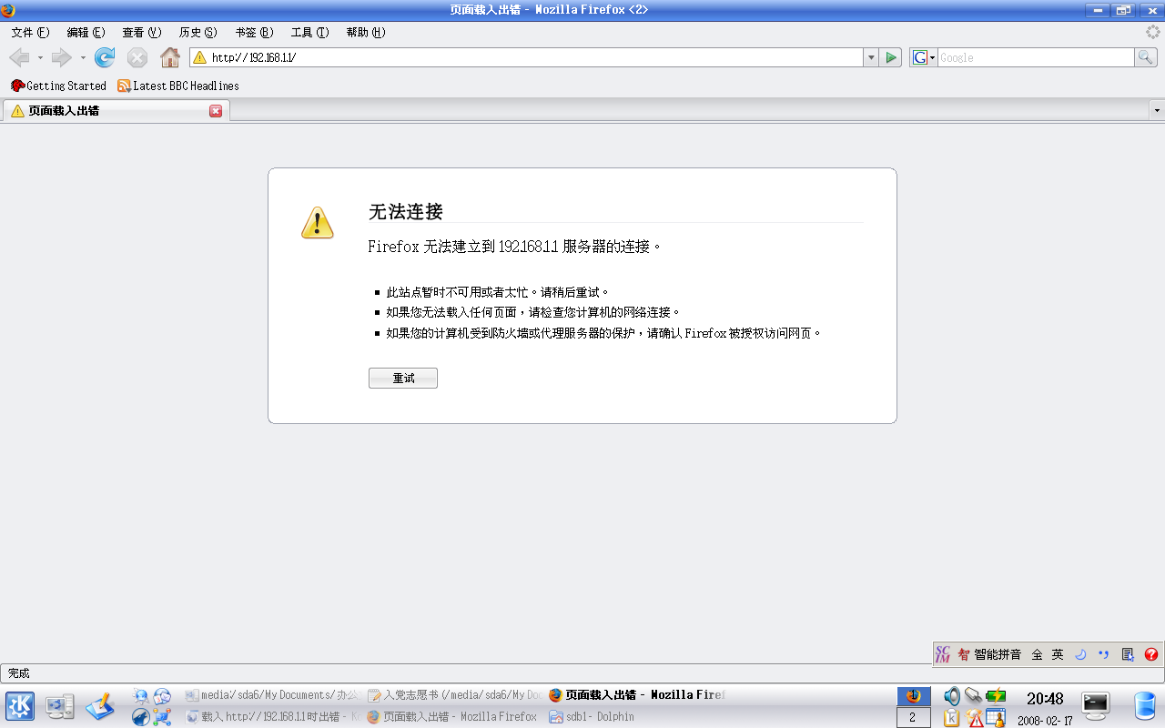This screenshot has width=1165, height=728.
Task: Go forward with the Forward arrow
Action: [61, 57]
